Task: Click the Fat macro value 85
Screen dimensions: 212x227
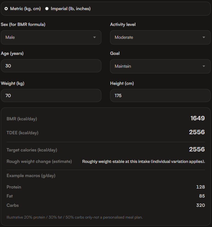Action: [202, 196]
